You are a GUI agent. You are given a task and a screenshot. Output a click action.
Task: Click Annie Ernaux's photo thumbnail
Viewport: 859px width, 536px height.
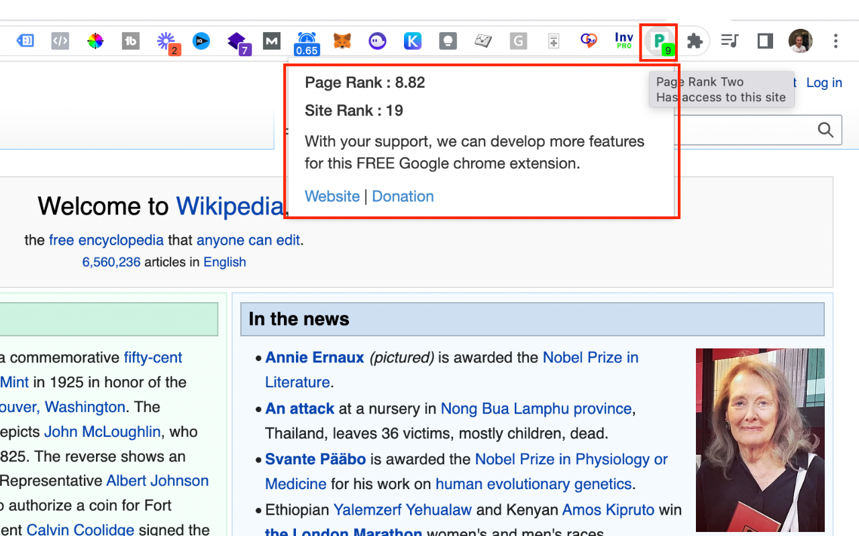point(760,440)
